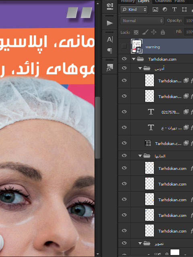Select the المانها group name
Image resolution: width=193 pixels, height=257 pixels.
(x=160, y=156)
